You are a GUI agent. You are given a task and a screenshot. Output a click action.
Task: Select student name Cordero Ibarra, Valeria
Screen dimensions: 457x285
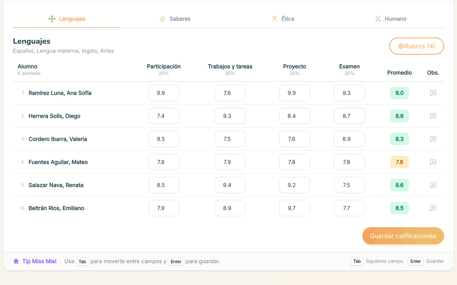(x=58, y=139)
